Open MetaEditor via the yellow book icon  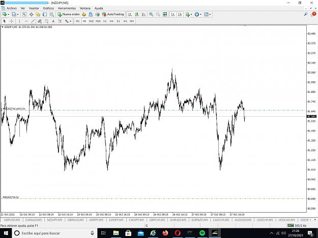click(x=84, y=14)
